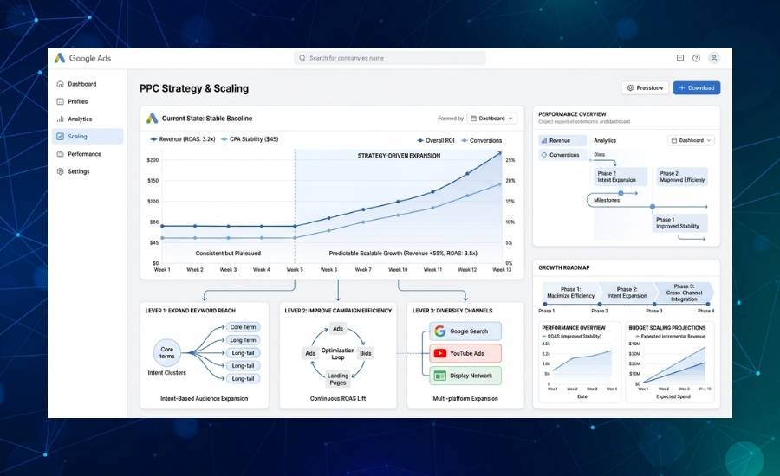Open the Performance Overview Dashboard dropdown
The width and height of the screenshot is (780, 476).
tap(692, 140)
